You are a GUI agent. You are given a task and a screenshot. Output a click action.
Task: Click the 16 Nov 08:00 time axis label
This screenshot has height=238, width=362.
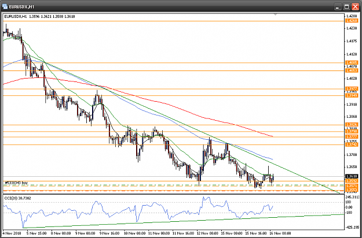(280, 233)
